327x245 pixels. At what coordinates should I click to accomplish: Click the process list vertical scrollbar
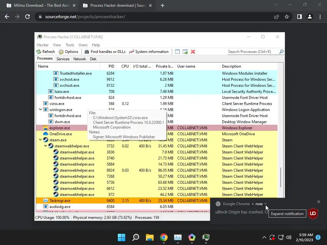pyautogui.click(x=281, y=177)
